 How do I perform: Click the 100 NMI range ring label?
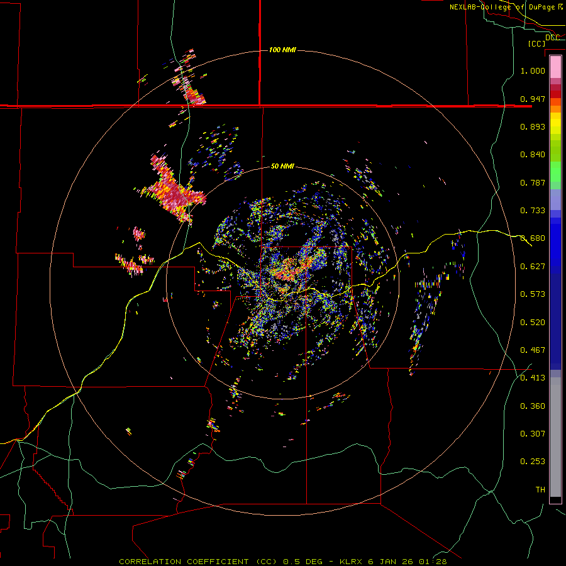282,50
